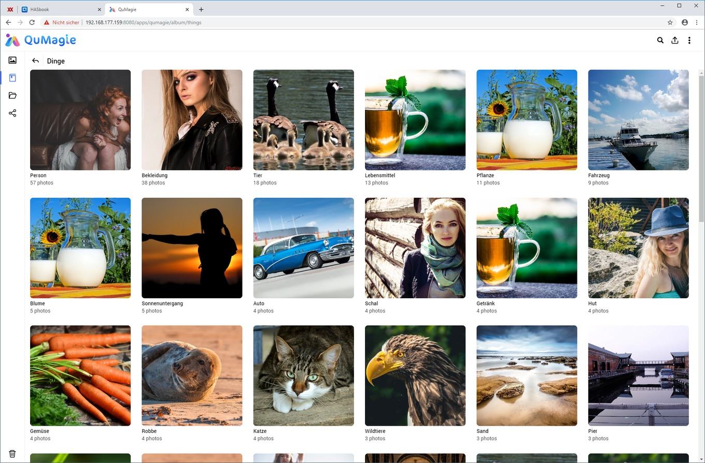Open the Tier album thumbnail
Viewport: 705px width, 463px height.
pos(303,120)
